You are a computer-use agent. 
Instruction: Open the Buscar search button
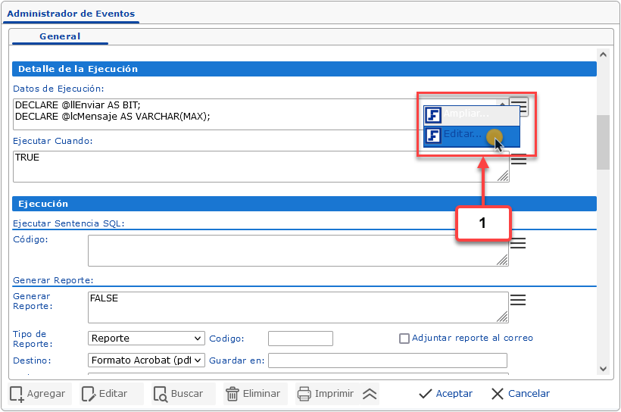point(183,394)
